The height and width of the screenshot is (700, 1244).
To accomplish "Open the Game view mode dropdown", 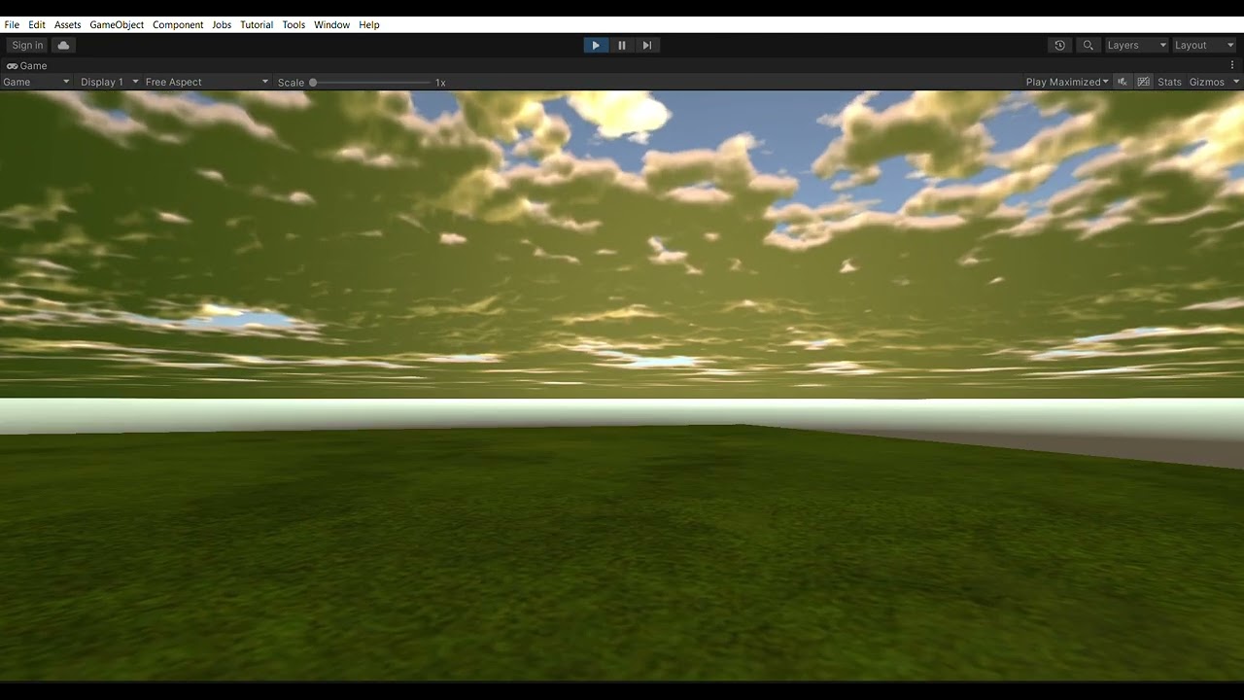I will click(36, 82).
